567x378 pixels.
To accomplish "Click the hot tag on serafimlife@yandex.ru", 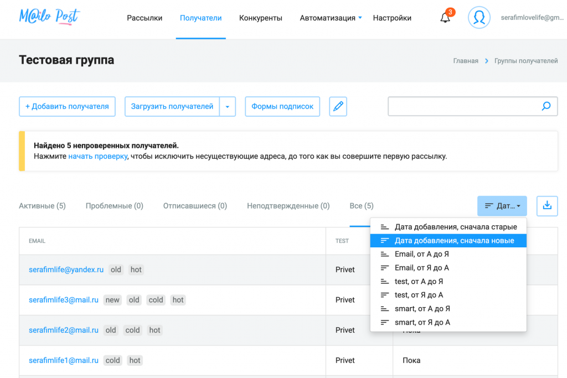I will coord(136,270).
